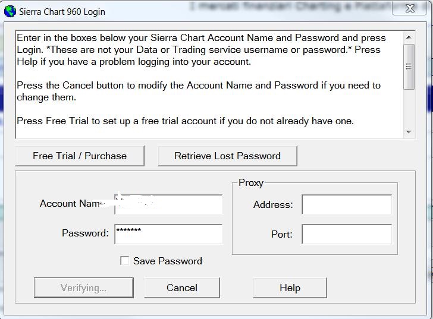The width and height of the screenshot is (433, 319).
Task: Click inside the instructions text box
Action: tap(209, 84)
